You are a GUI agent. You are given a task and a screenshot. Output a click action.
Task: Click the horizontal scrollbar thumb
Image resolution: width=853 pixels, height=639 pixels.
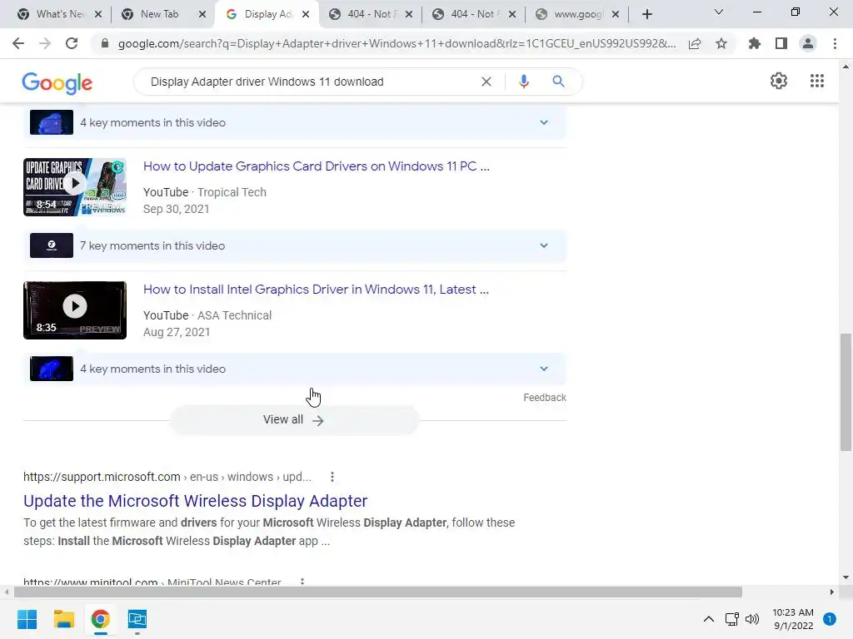(x=377, y=592)
